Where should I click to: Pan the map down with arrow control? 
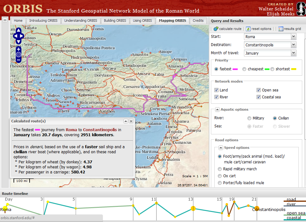[x=19, y=42]
